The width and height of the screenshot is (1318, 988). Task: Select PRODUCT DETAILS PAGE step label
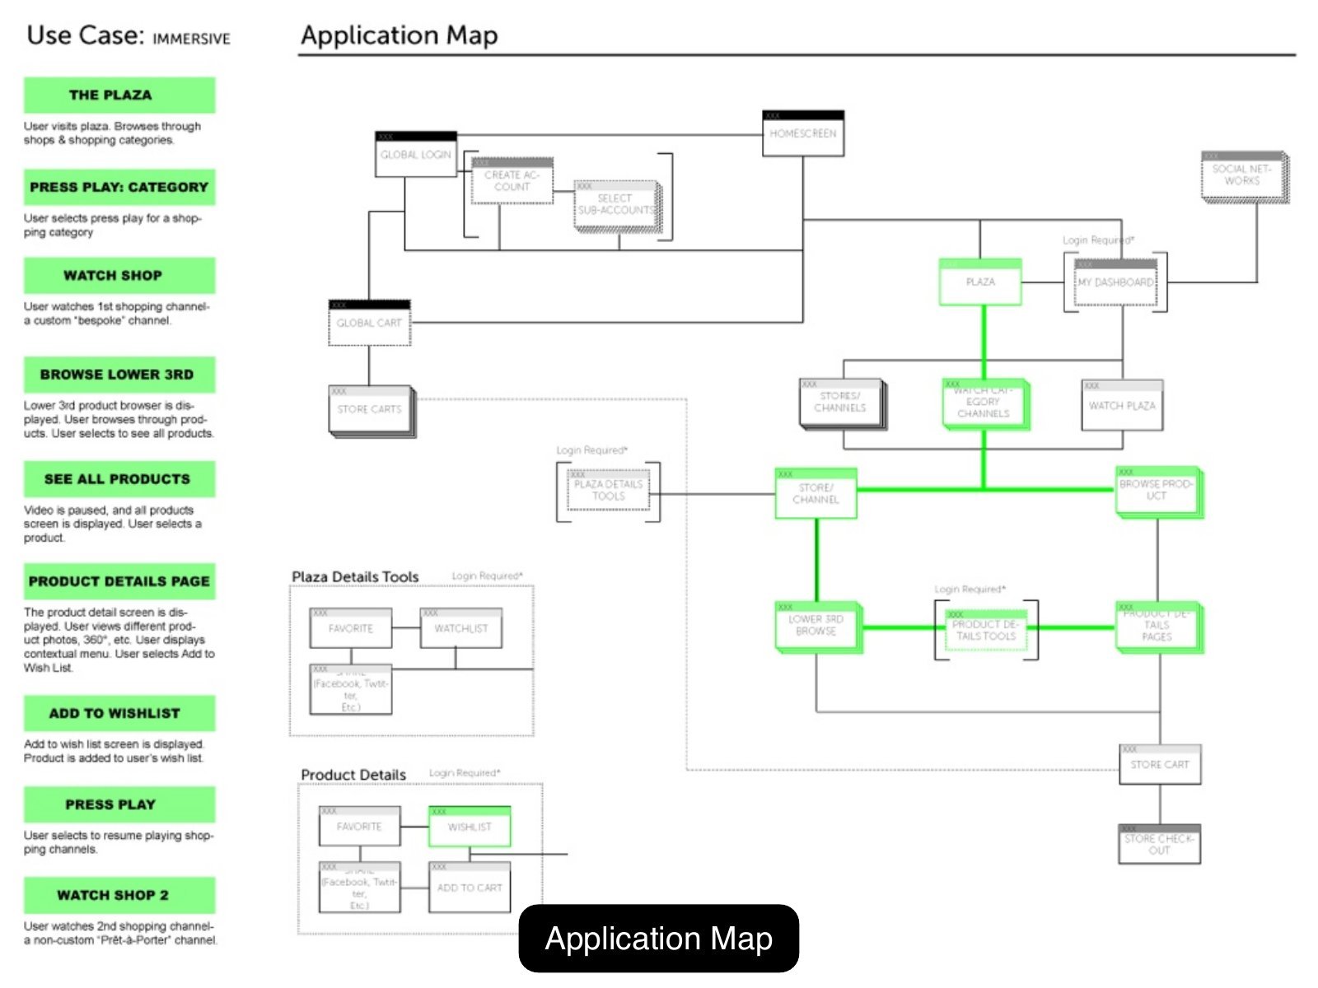119,580
